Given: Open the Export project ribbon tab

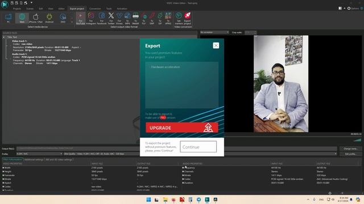Looking at the screenshot, I should [x=77, y=8].
